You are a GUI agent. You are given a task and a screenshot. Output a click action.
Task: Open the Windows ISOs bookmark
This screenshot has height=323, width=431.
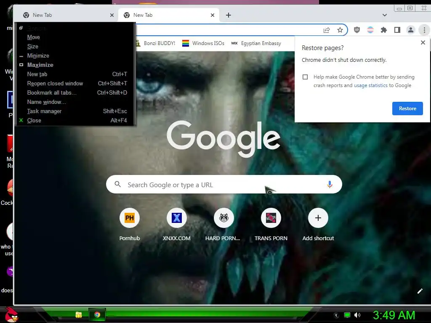coord(203,43)
